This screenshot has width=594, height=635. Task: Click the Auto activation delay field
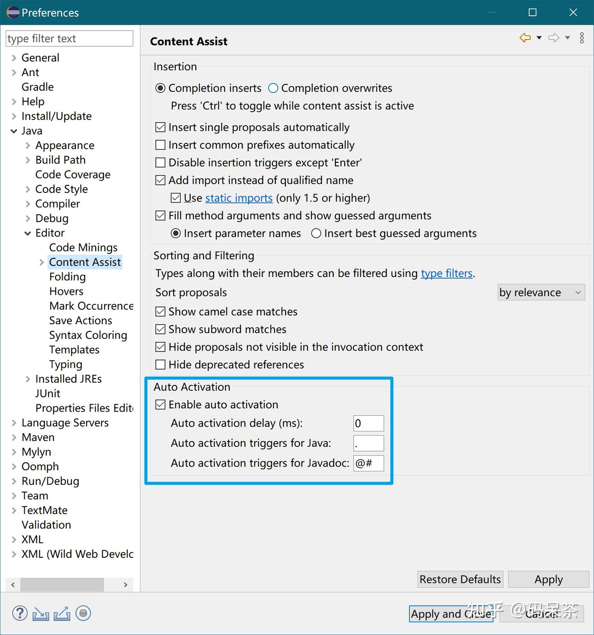(369, 423)
